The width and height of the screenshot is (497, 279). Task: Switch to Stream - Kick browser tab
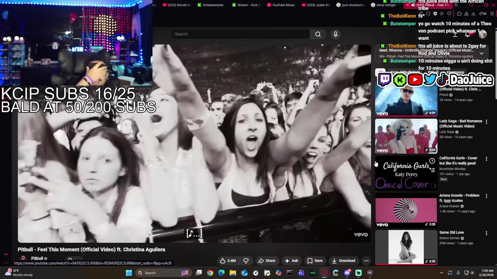(247, 5)
